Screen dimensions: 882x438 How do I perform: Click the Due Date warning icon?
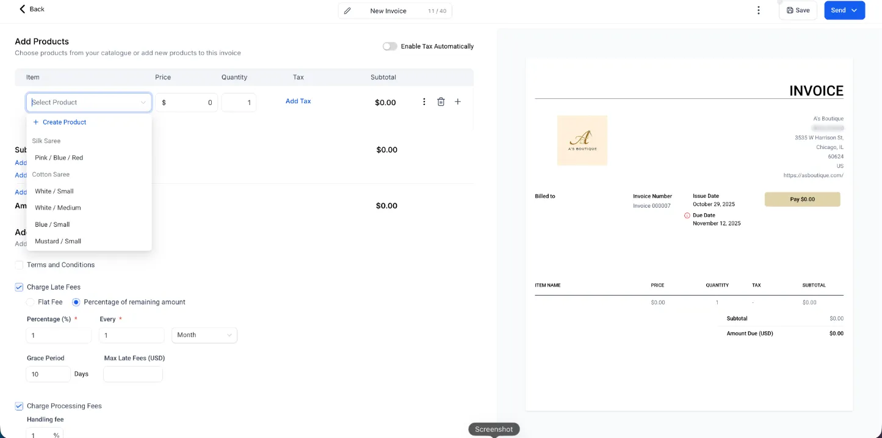point(687,216)
